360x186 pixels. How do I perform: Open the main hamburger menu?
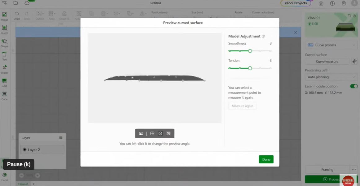4,3
